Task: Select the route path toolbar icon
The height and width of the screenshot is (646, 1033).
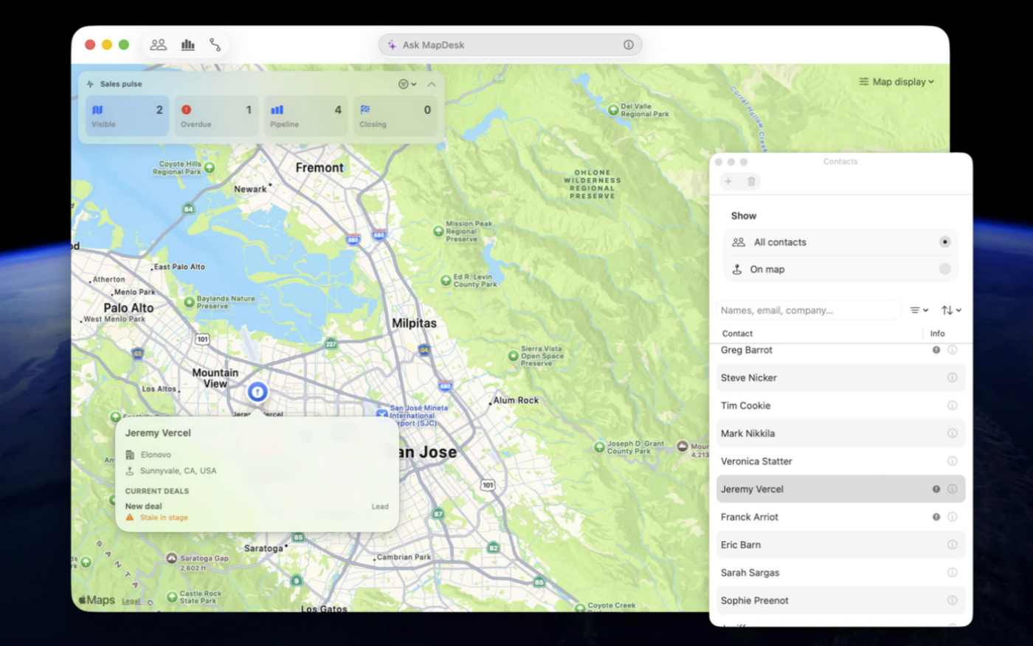Action: point(215,45)
